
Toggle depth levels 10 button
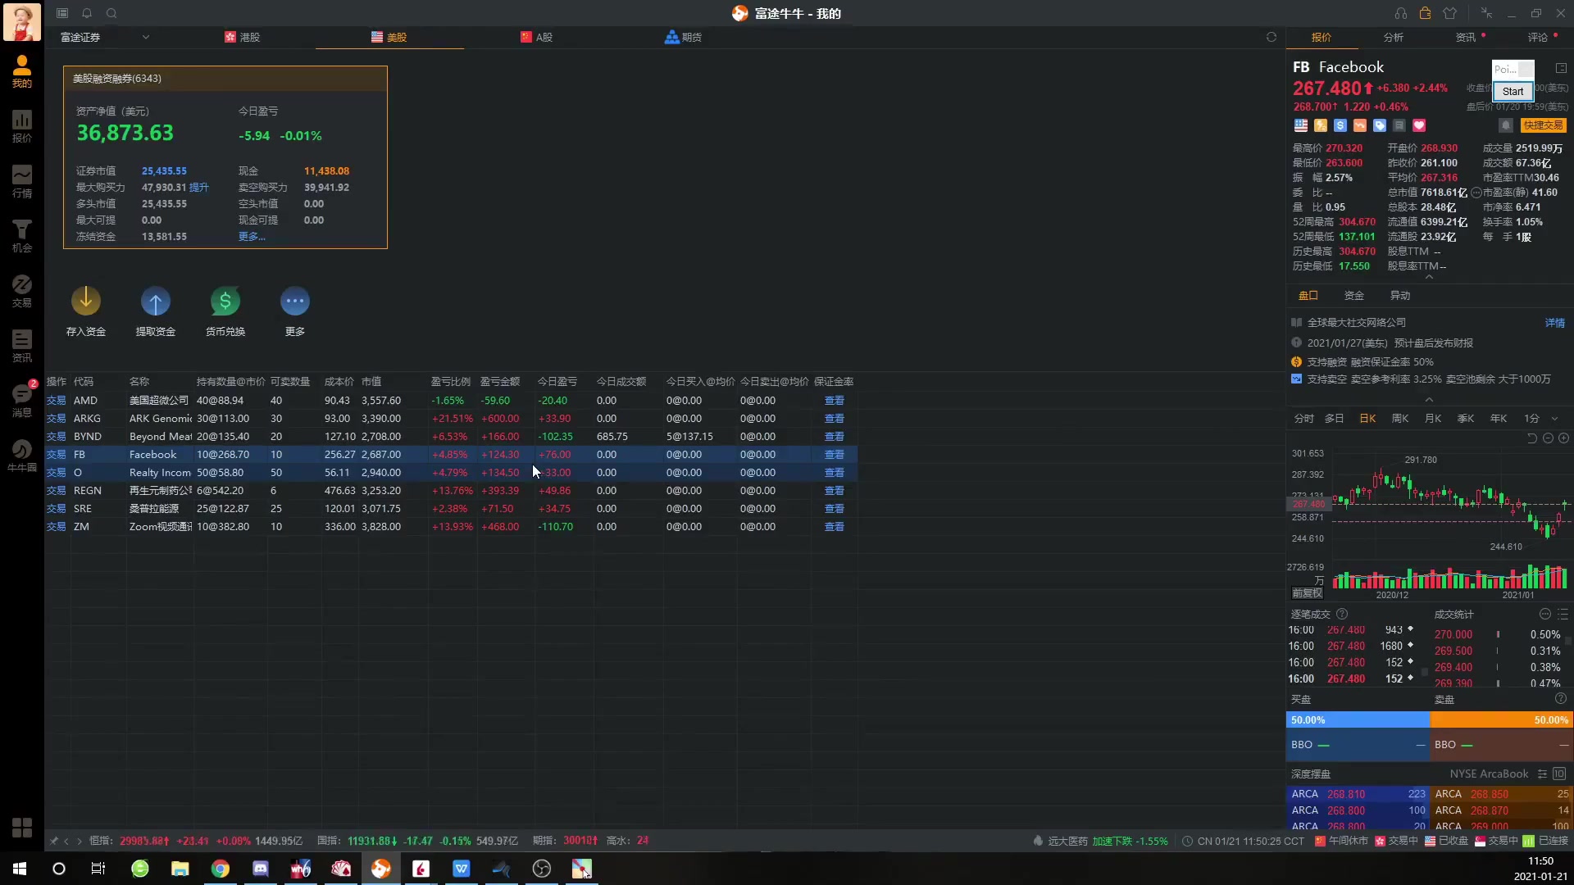point(1559,774)
